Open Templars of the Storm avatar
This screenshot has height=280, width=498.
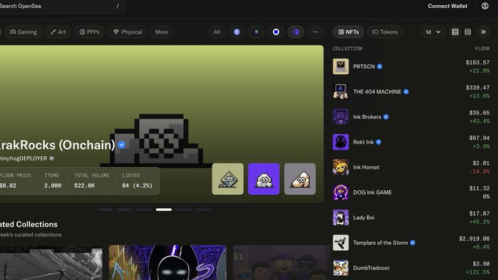(x=341, y=243)
